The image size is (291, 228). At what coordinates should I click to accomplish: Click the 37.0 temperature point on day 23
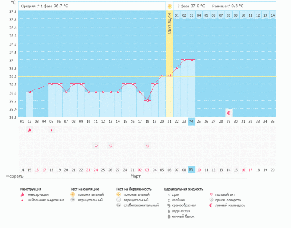(184, 59)
